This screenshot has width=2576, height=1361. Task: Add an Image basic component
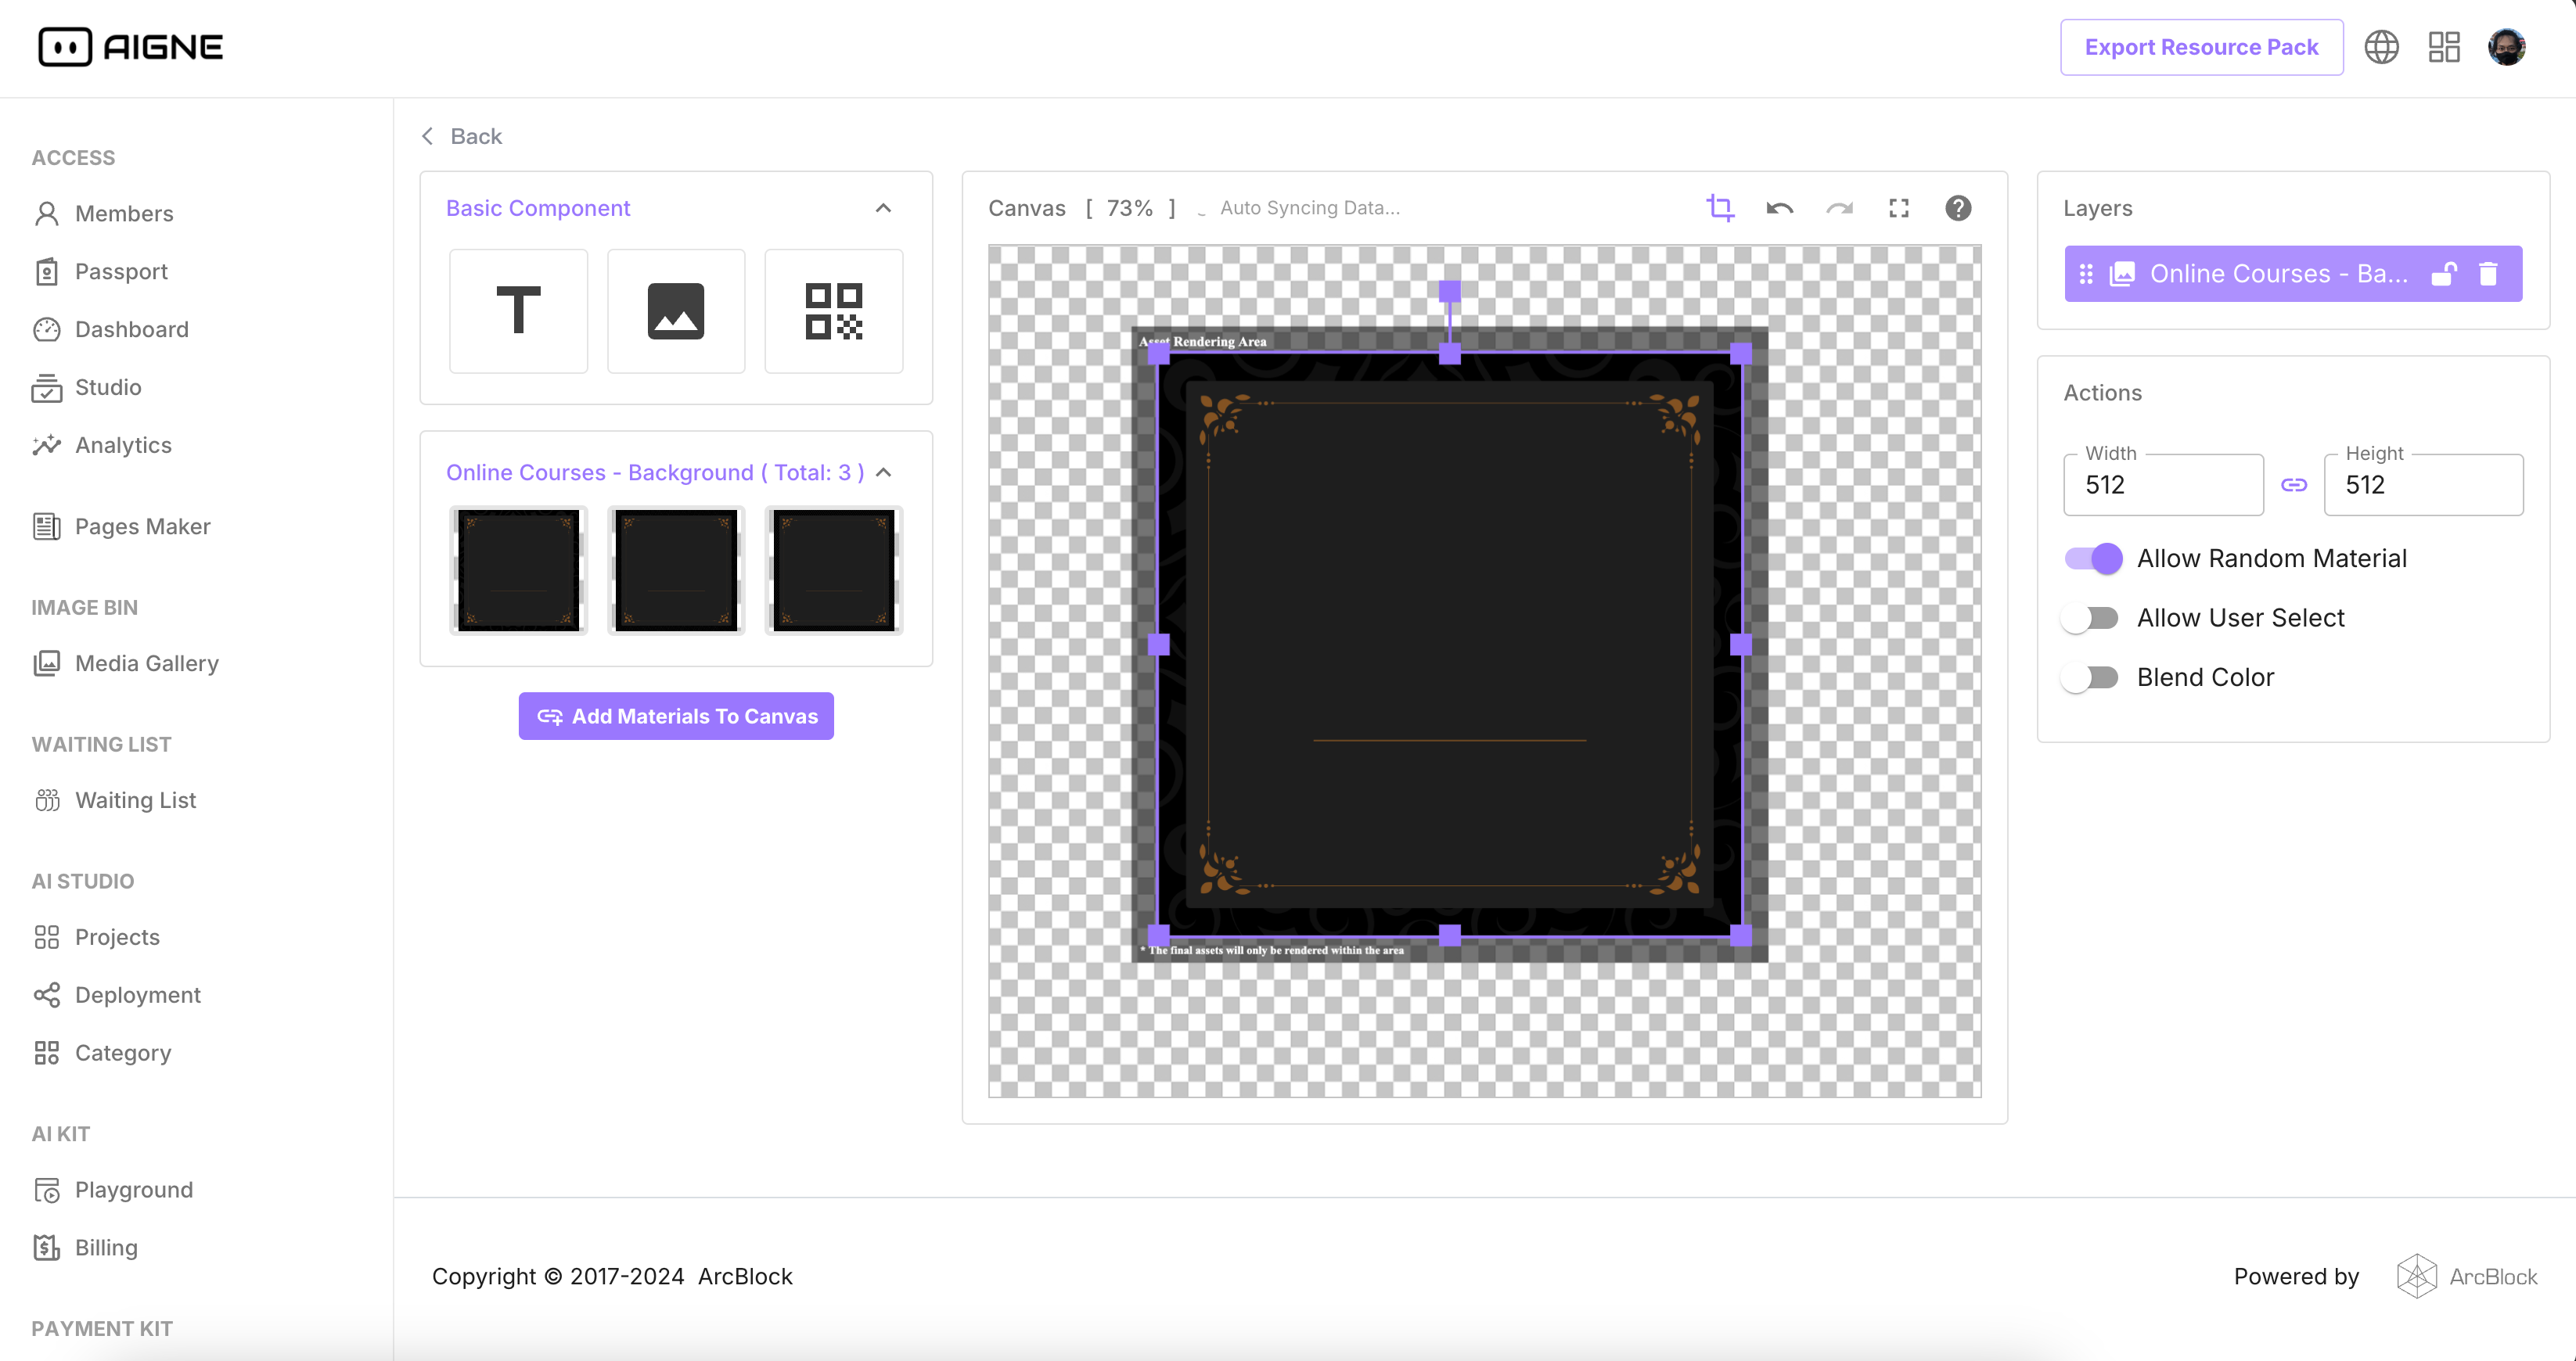click(x=676, y=311)
